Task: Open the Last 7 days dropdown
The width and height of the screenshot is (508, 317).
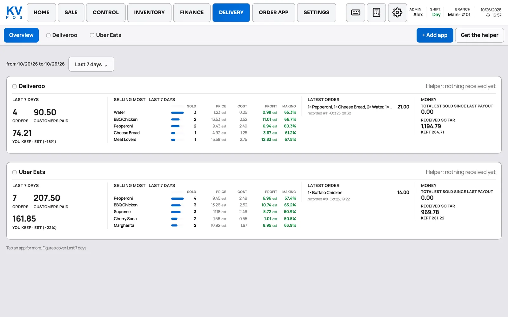Action: pos(91,64)
